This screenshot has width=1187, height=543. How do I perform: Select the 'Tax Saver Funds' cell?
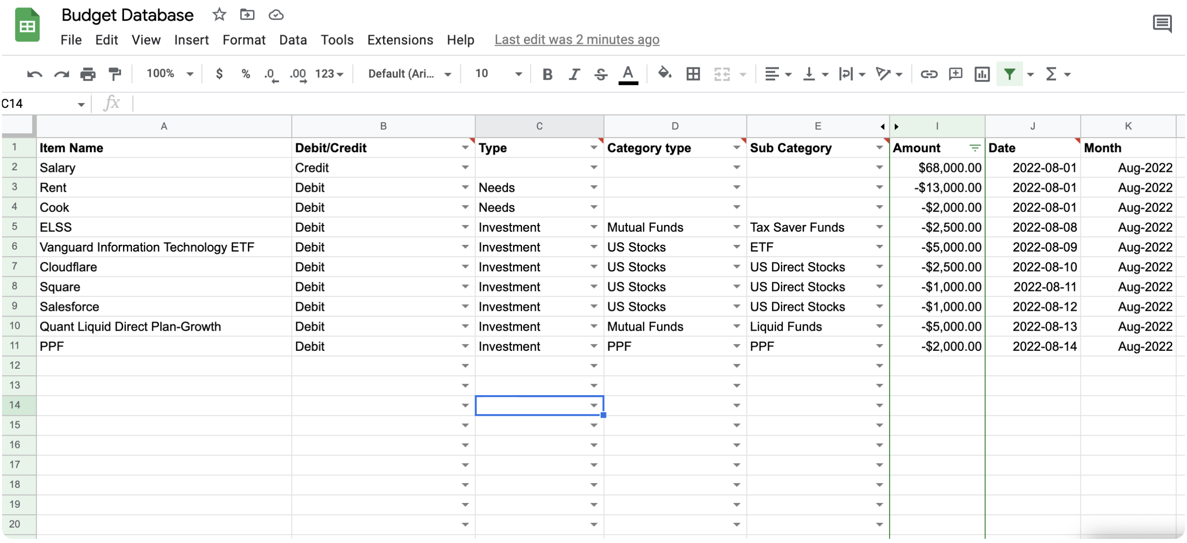pyautogui.click(x=818, y=227)
